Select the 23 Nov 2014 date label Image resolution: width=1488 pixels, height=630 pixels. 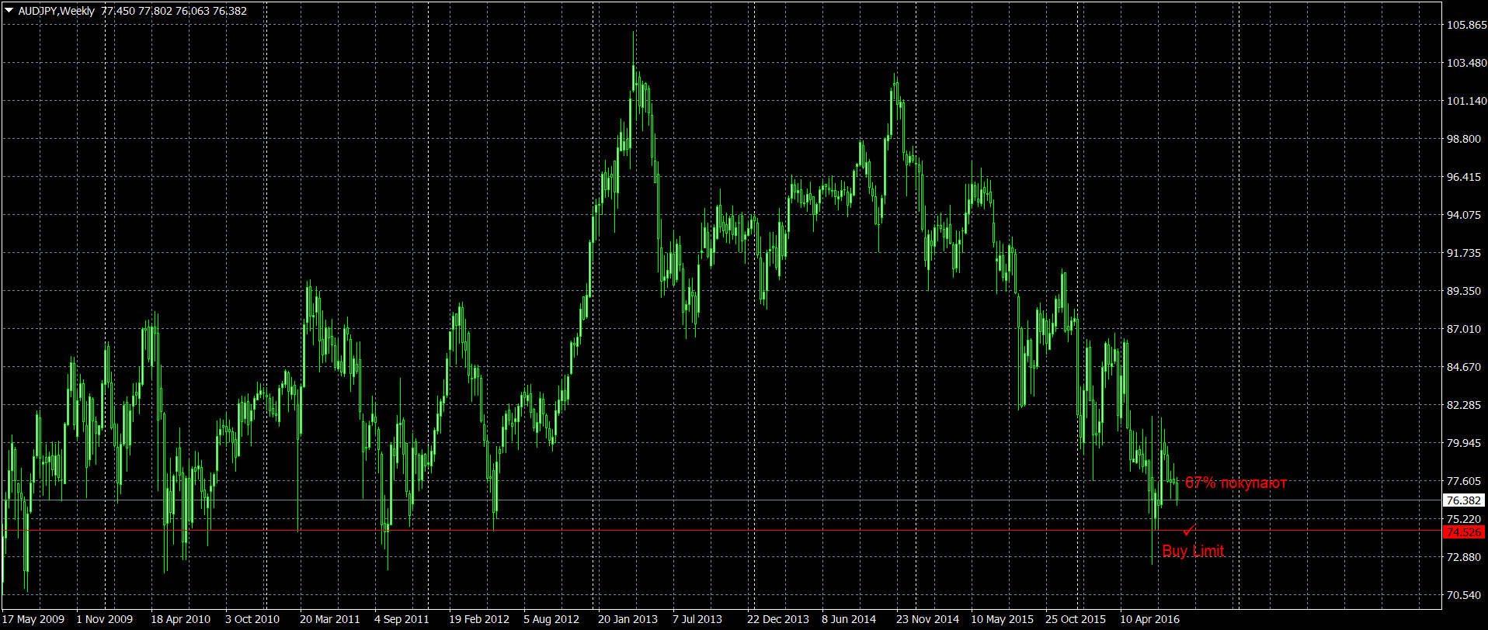coord(927,619)
